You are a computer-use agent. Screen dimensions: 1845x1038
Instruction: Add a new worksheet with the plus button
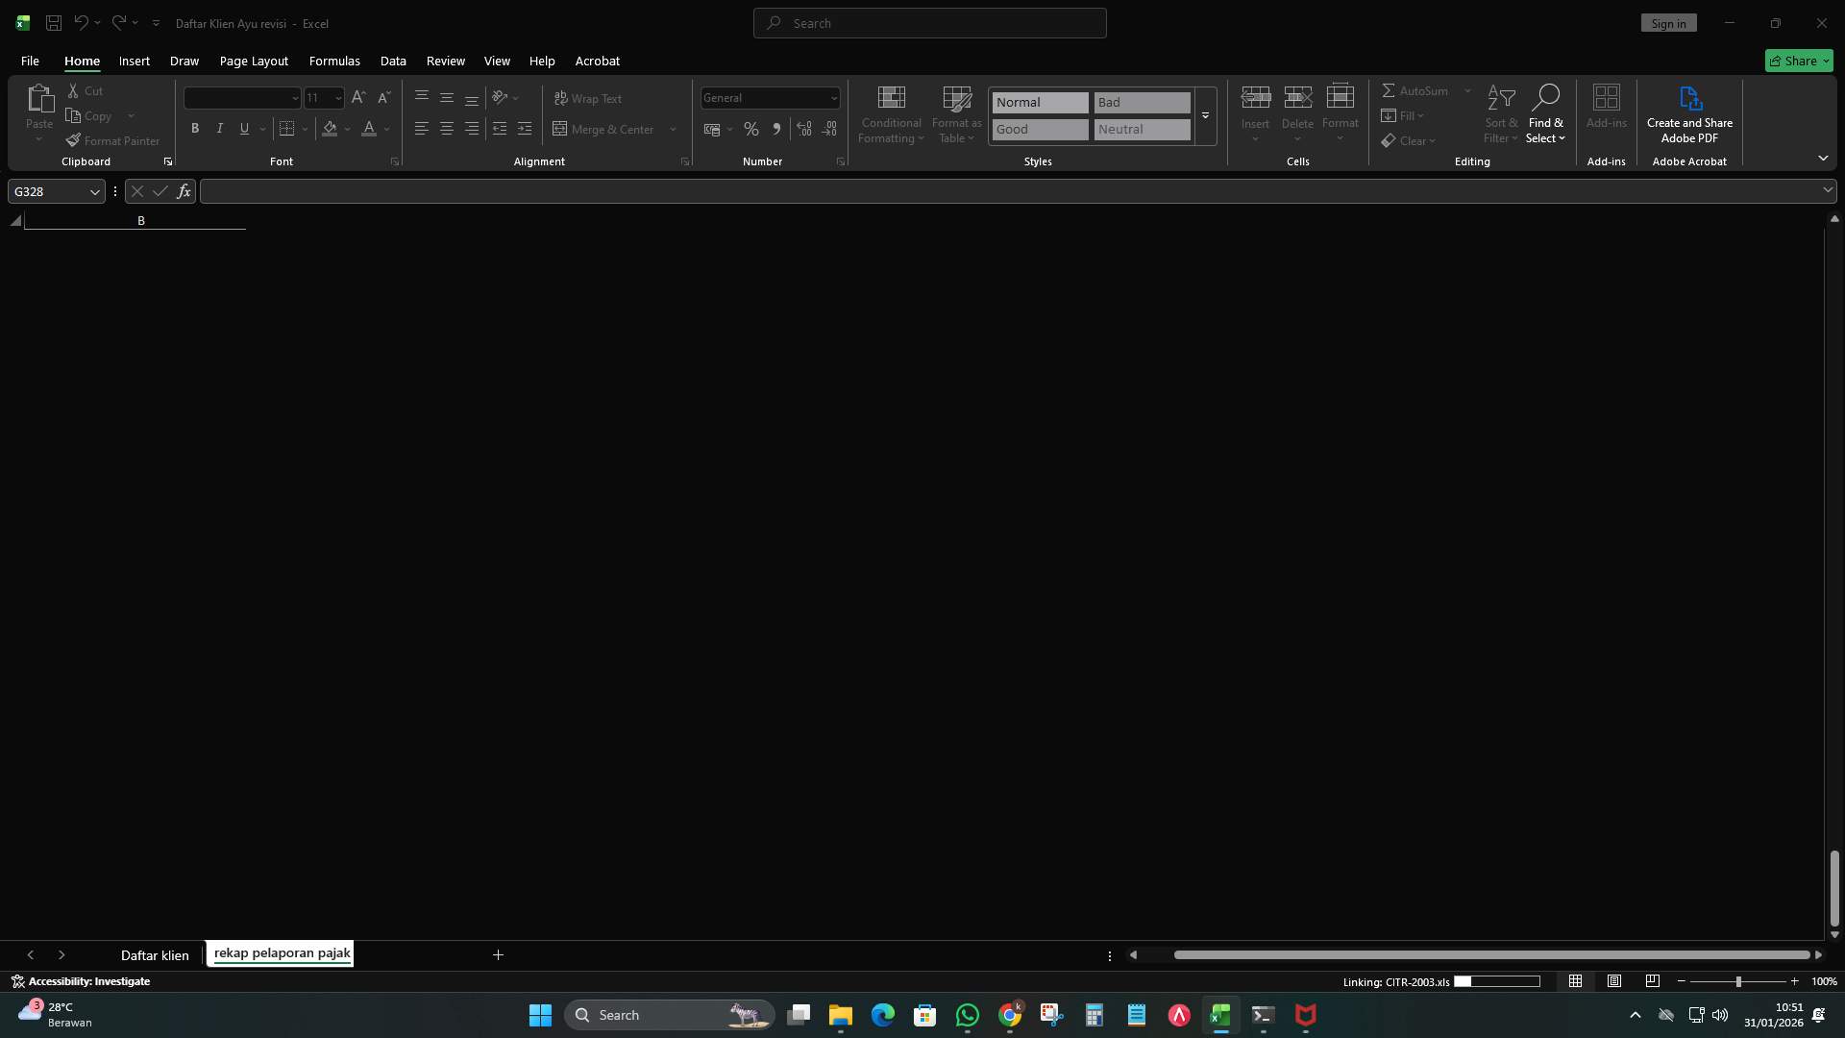coord(498,954)
